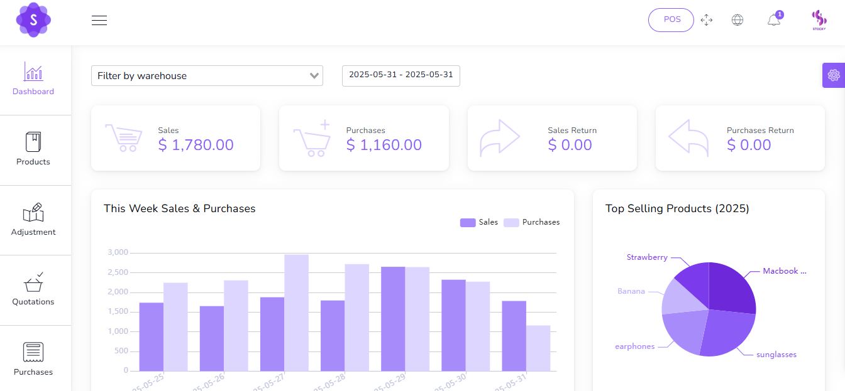
Task: Open the 2025-05-31 date range picker
Action: pyautogui.click(x=400, y=75)
